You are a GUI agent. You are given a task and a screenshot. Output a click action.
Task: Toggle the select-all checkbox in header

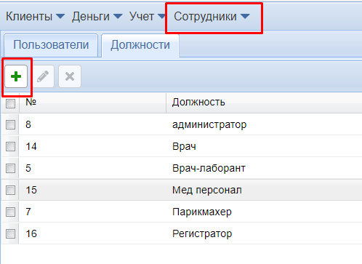[x=10, y=103]
